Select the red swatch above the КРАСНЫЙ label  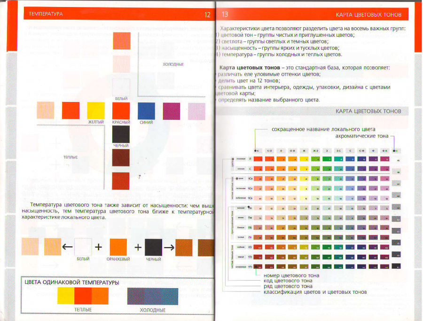tap(121, 110)
